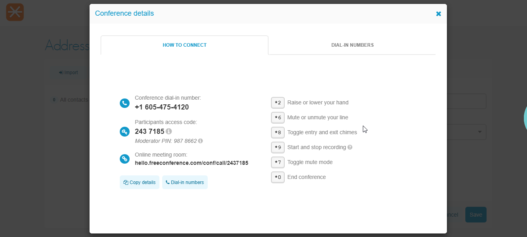Switch to the Dial-in Numbers tab
Screen dimensions: 527x237
tap(352, 45)
